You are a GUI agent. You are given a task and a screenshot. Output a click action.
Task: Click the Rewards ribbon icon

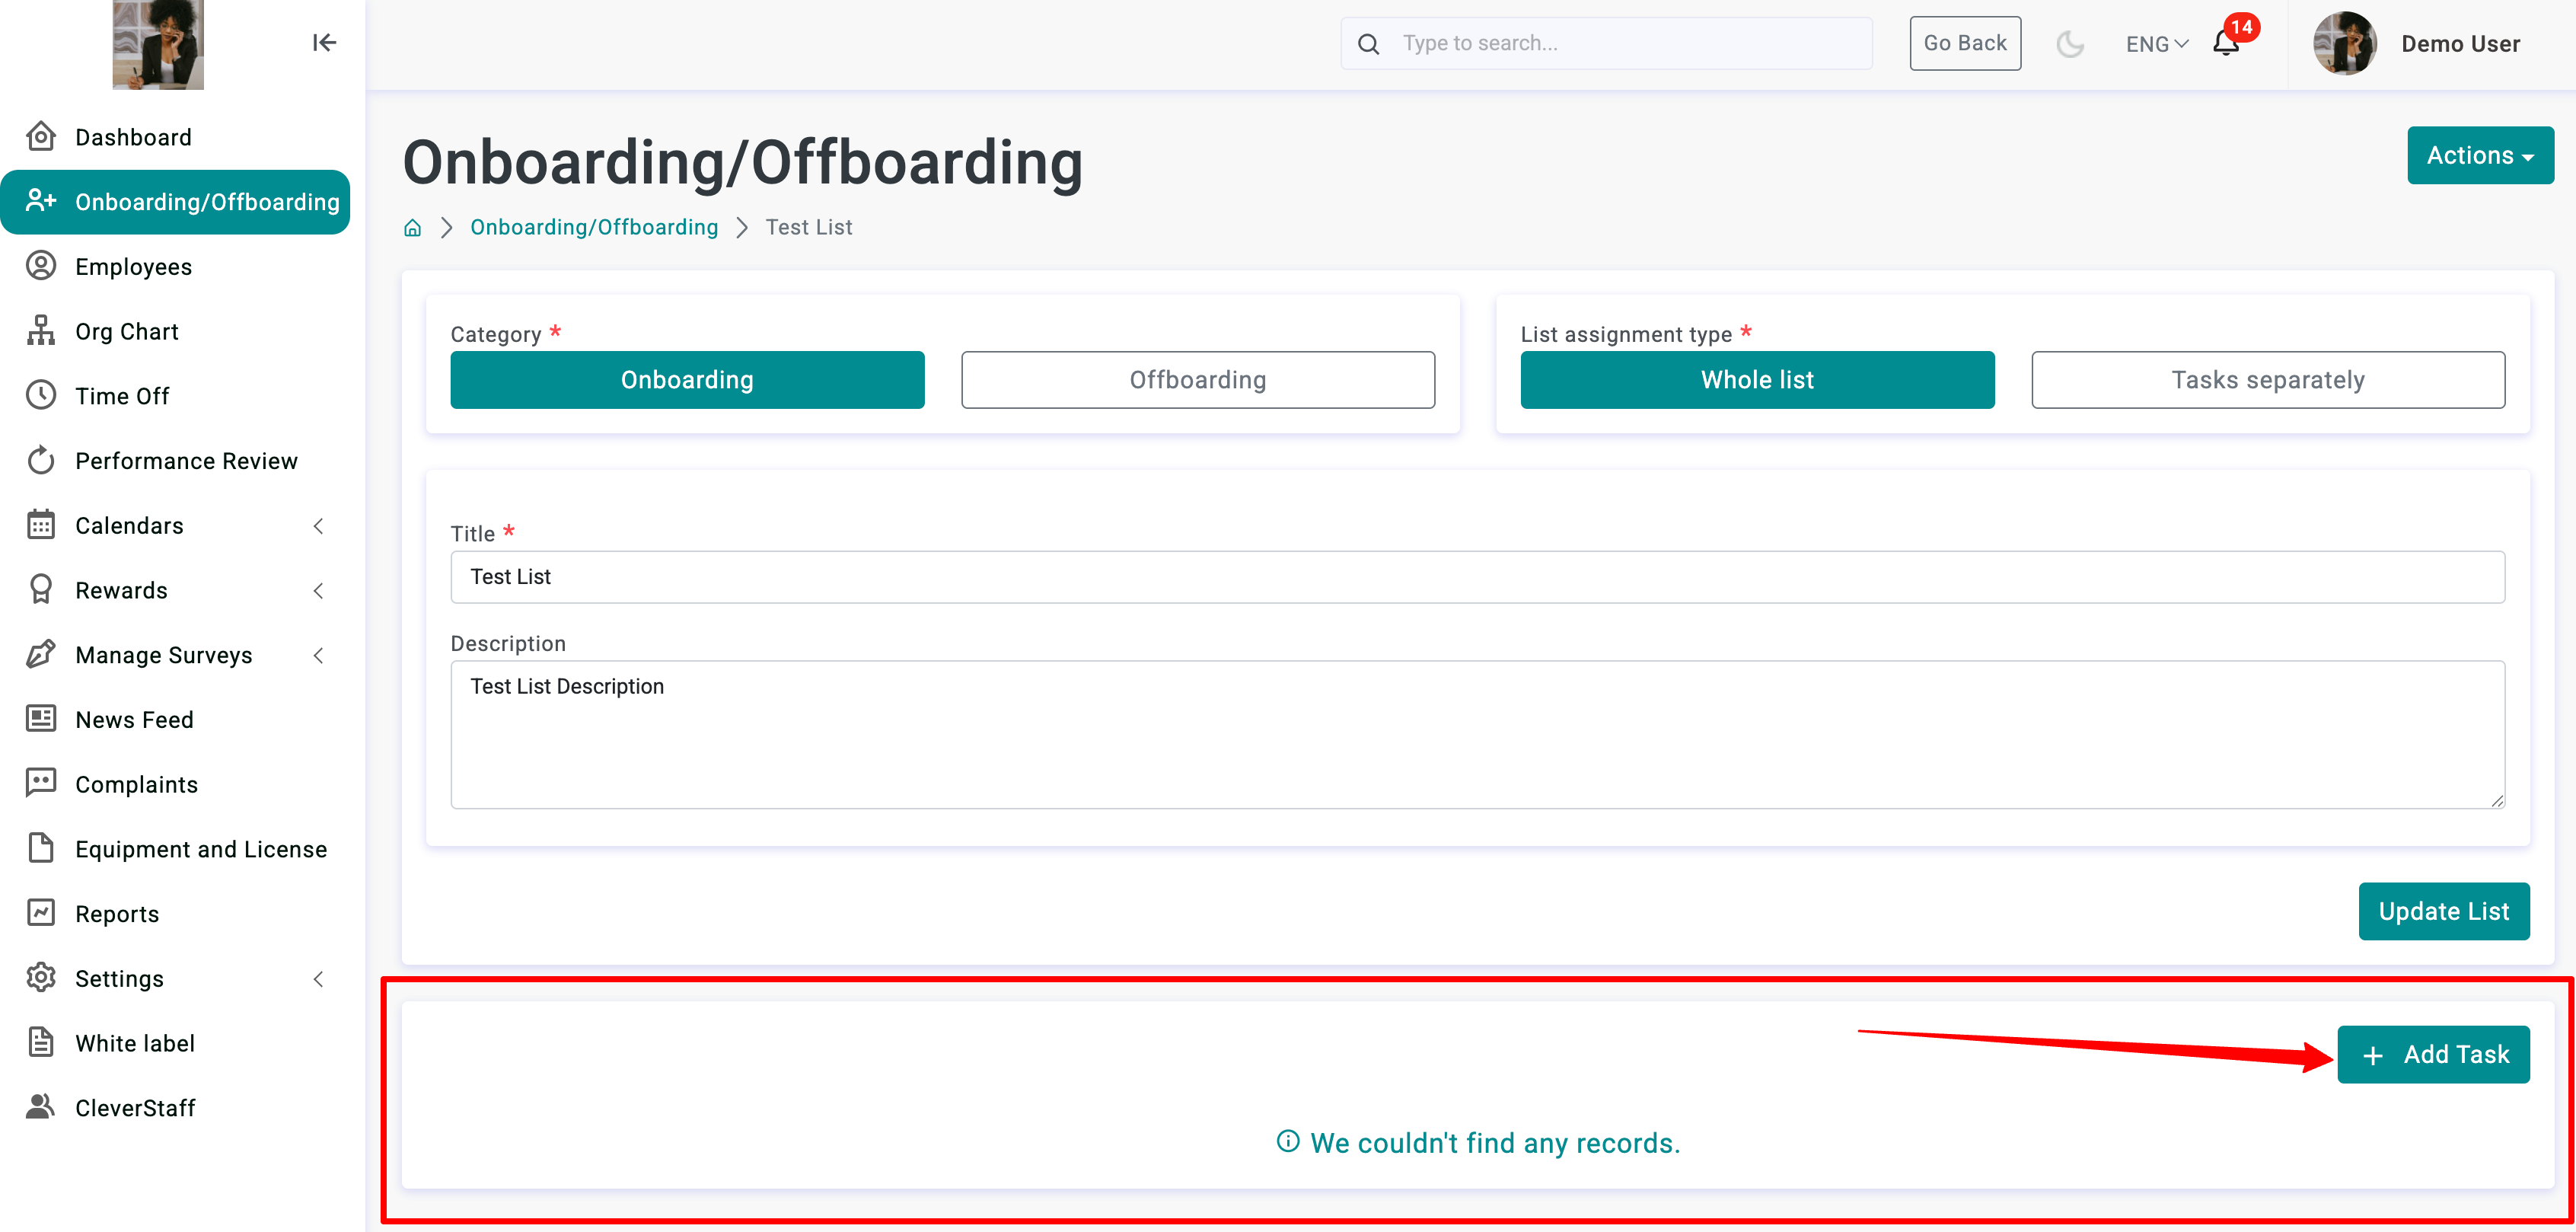[41, 590]
